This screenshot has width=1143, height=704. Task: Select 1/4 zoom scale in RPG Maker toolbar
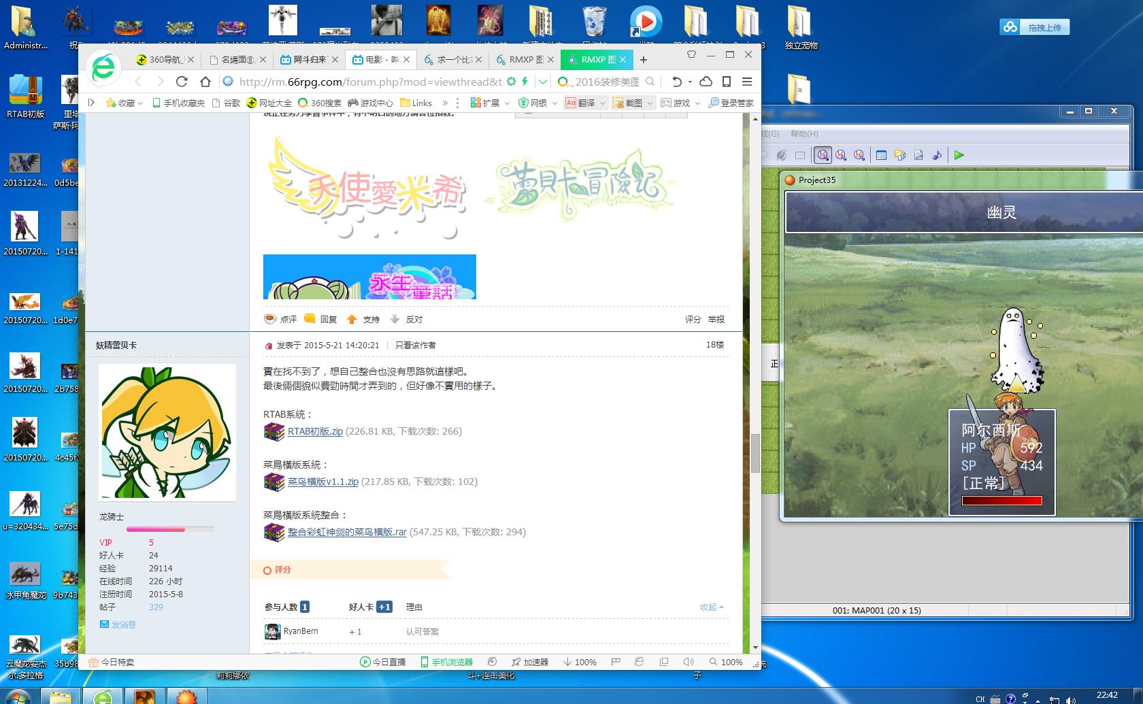[859, 155]
